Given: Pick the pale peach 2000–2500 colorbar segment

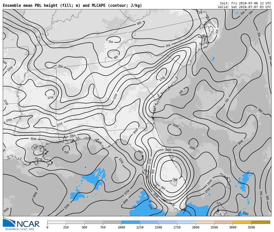Looking at the screenshot, I should point(205,222).
